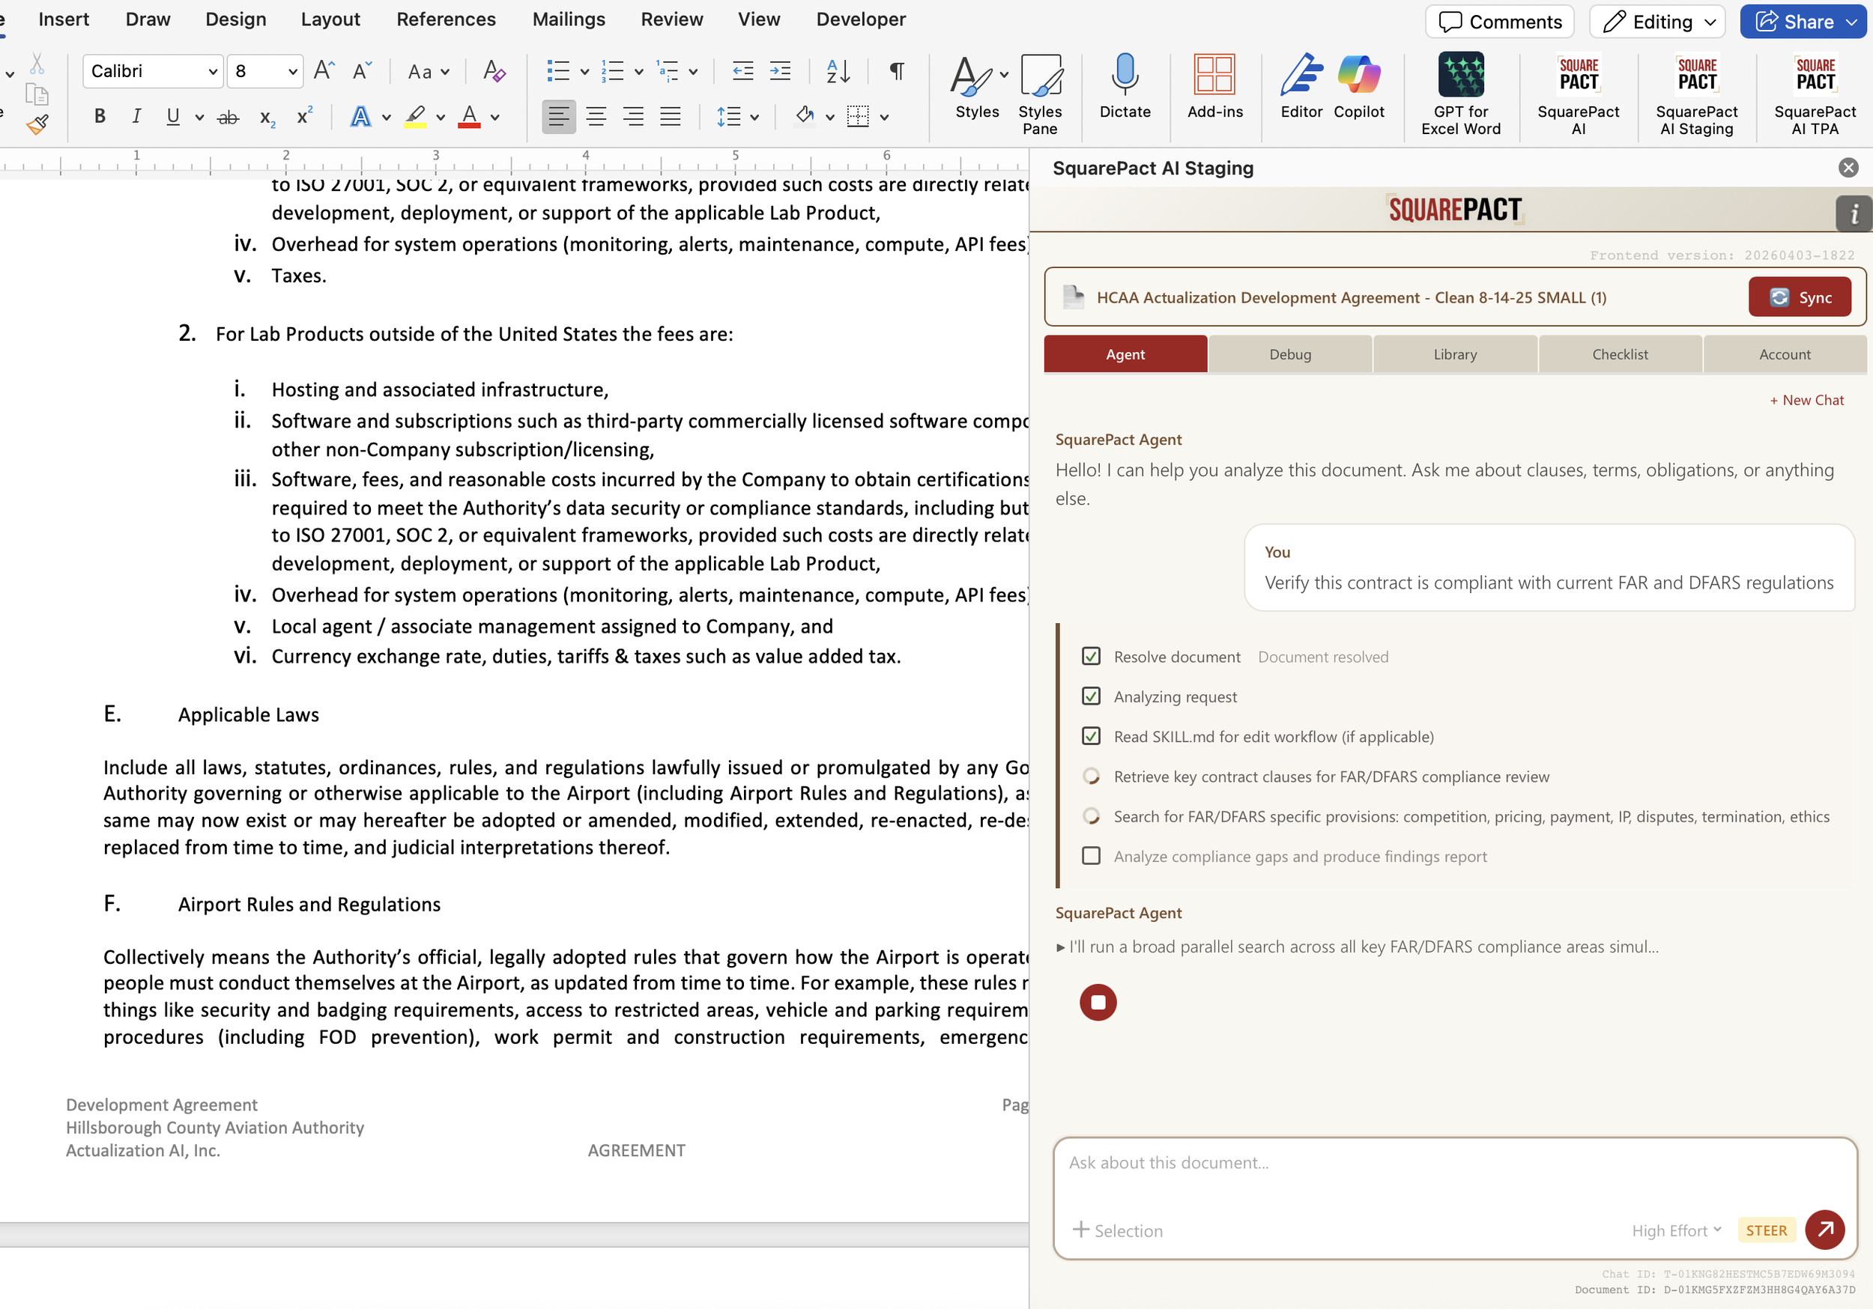
Task: Launch the Editor tool
Action: 1301,86
